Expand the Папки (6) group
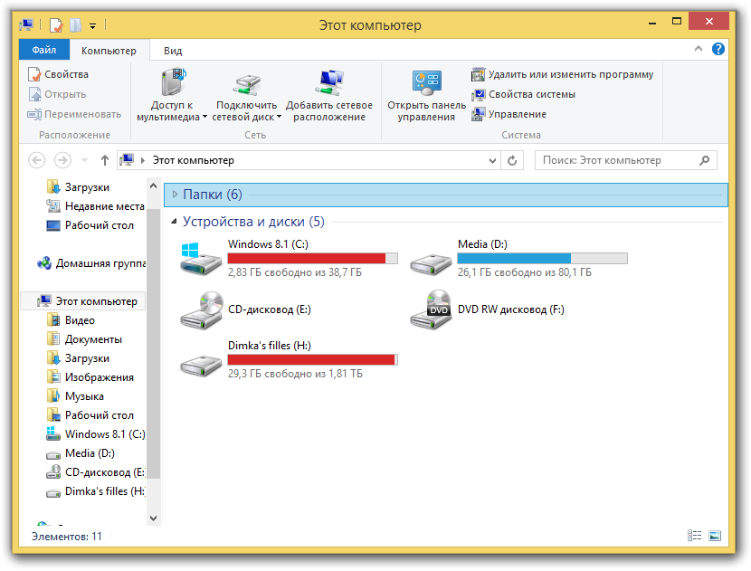This screenshot has height=571, width=751. [175, 195]
